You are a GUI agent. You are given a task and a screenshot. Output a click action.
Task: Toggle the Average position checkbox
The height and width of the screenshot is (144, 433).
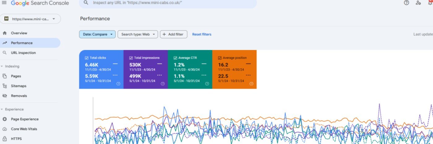[x=220, y=58]
